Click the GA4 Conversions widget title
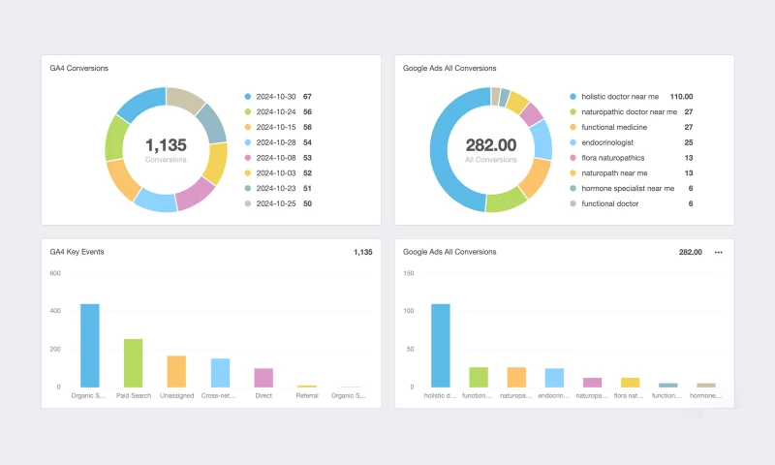Viewport: 775px width, 465px height. [79, 69]
